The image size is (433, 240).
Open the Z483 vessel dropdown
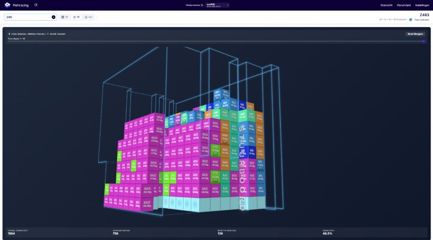click(x=30, y=17)
